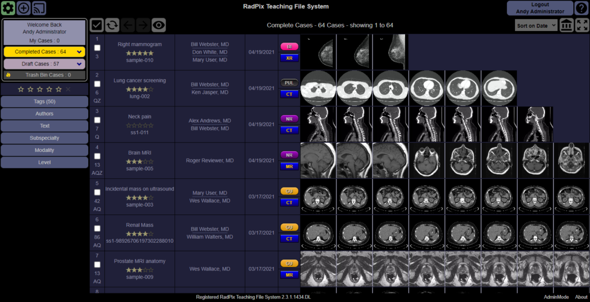
Task: Select the fifth star in rating filter
Action: [59, 89]
